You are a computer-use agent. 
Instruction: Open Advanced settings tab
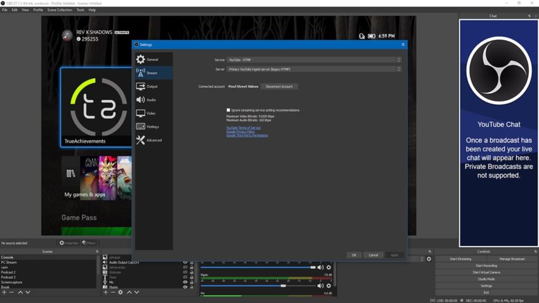[x=154, y=140]
